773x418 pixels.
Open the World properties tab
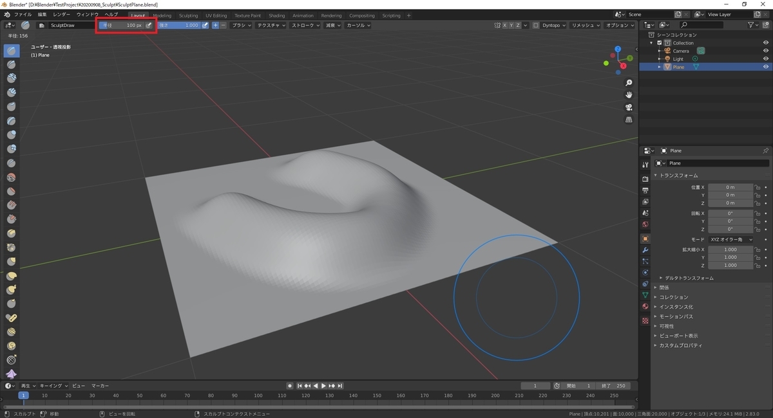tap(645, 224)
